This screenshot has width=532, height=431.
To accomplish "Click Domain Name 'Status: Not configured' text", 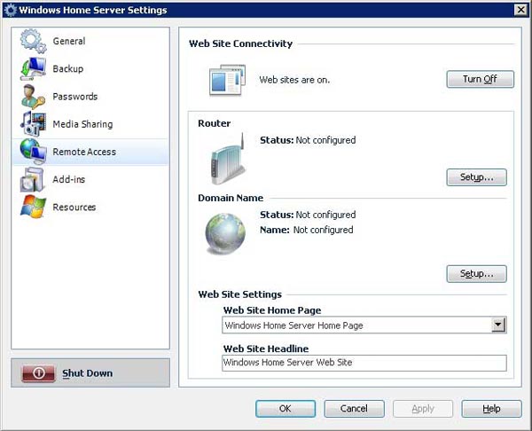I will point(308,215).
